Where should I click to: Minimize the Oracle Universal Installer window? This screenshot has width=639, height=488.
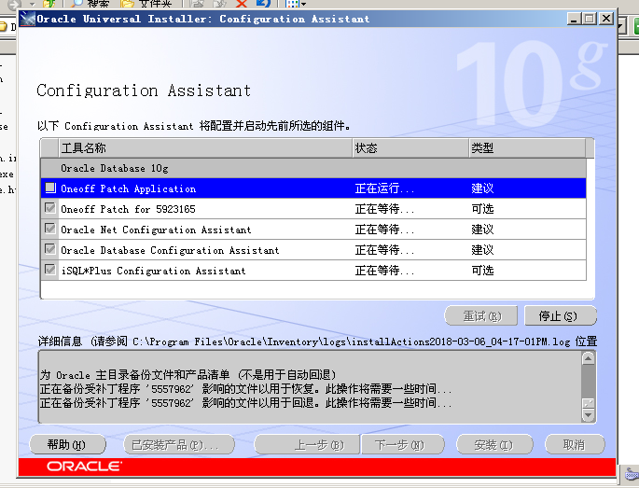point(574,19)
